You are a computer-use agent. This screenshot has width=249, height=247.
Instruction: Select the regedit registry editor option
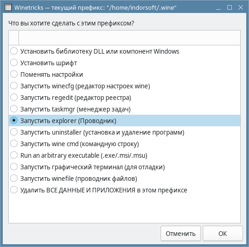[124, 98]
